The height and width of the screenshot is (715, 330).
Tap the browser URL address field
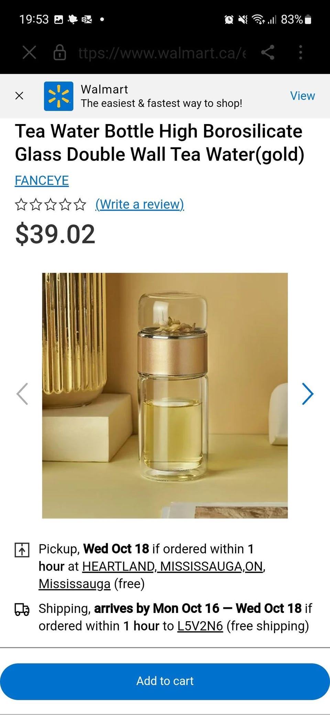click(x=162, y=53)
